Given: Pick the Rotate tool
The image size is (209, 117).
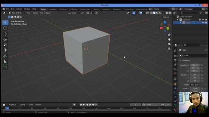Looking at the screenshot, I should click(5, 39).
